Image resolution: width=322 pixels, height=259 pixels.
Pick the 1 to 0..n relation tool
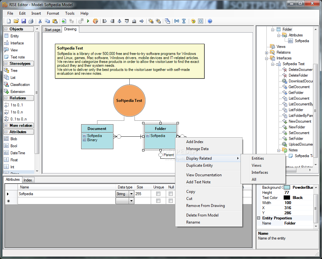point(16,112)
